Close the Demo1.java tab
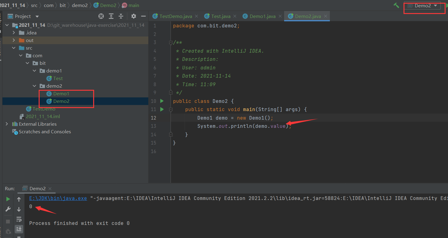This screenshot has width=448, height=238. (x=280, y=16)
